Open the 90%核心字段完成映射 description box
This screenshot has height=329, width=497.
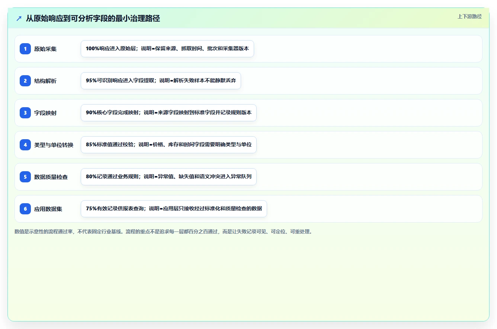point(169,113)
